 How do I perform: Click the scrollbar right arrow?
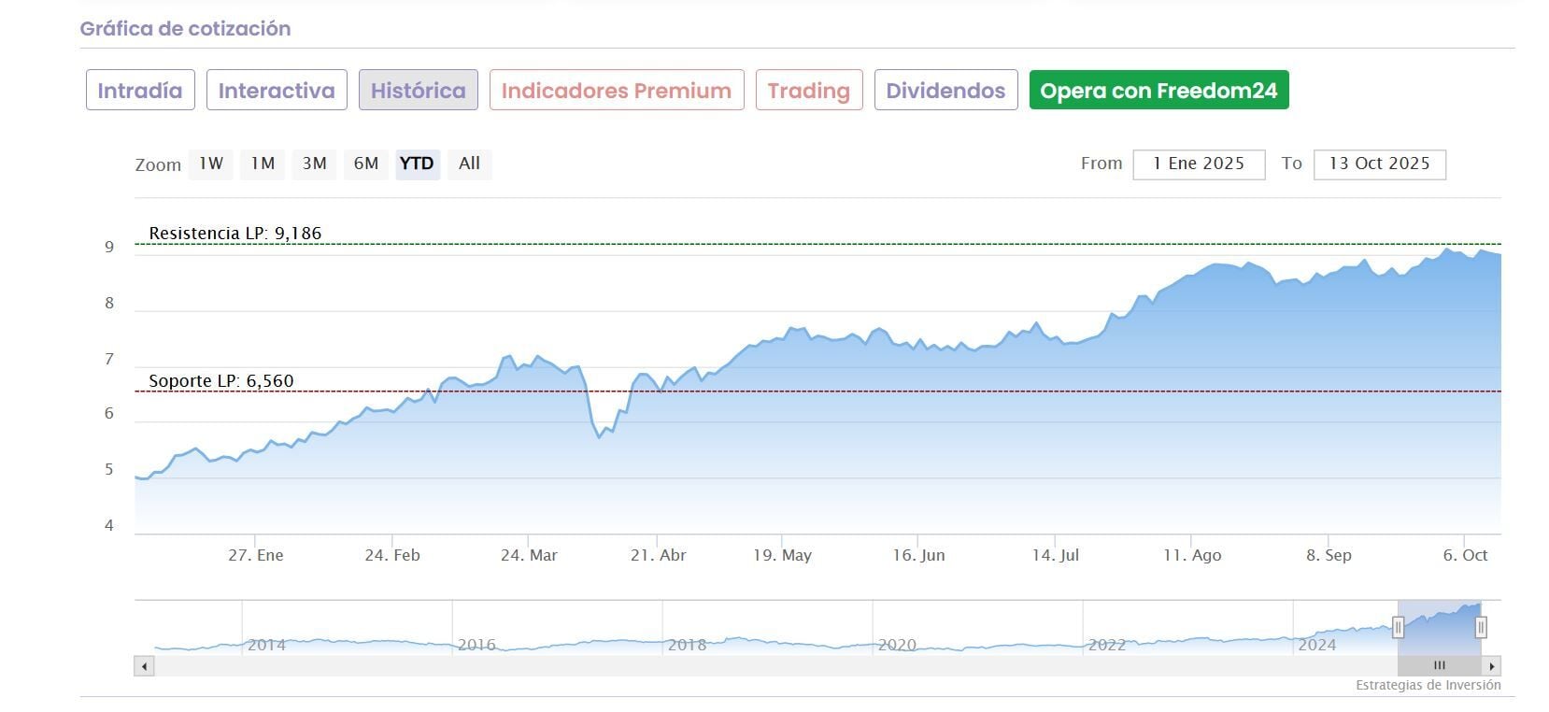tap(1492, 666)
